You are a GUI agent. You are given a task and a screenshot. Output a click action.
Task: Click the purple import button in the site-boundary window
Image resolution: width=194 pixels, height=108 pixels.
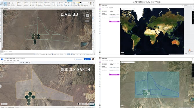click(x=114, y=75)
